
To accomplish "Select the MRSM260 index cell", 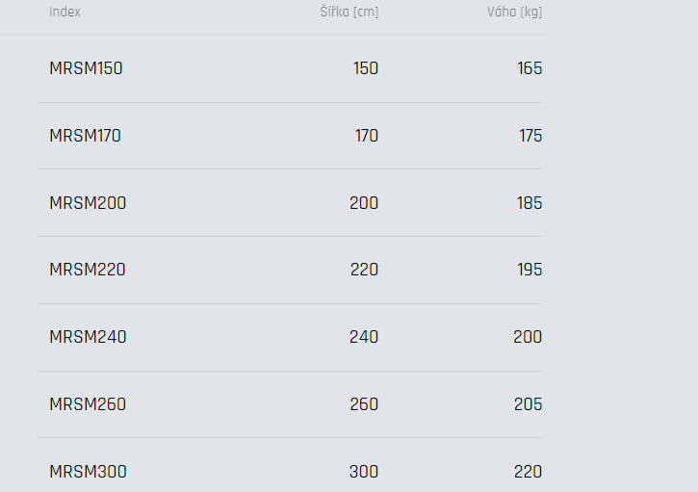I will pyautogui.click(x=88, y=404).
